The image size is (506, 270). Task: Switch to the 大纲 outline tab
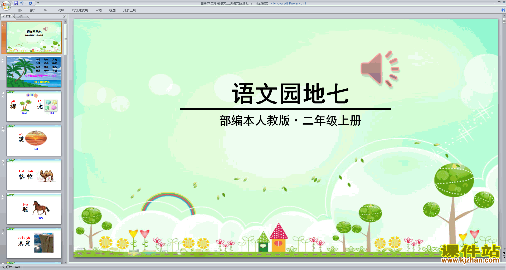click(x=20, y=17)
